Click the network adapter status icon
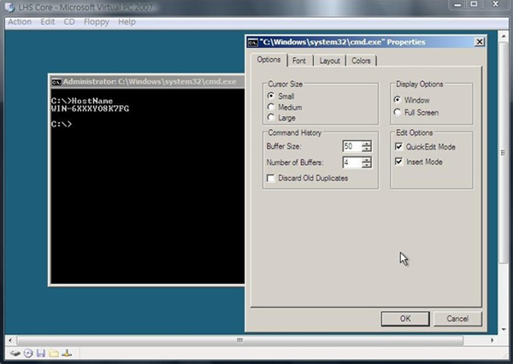The image size is (513, 364). click(66, 353)
